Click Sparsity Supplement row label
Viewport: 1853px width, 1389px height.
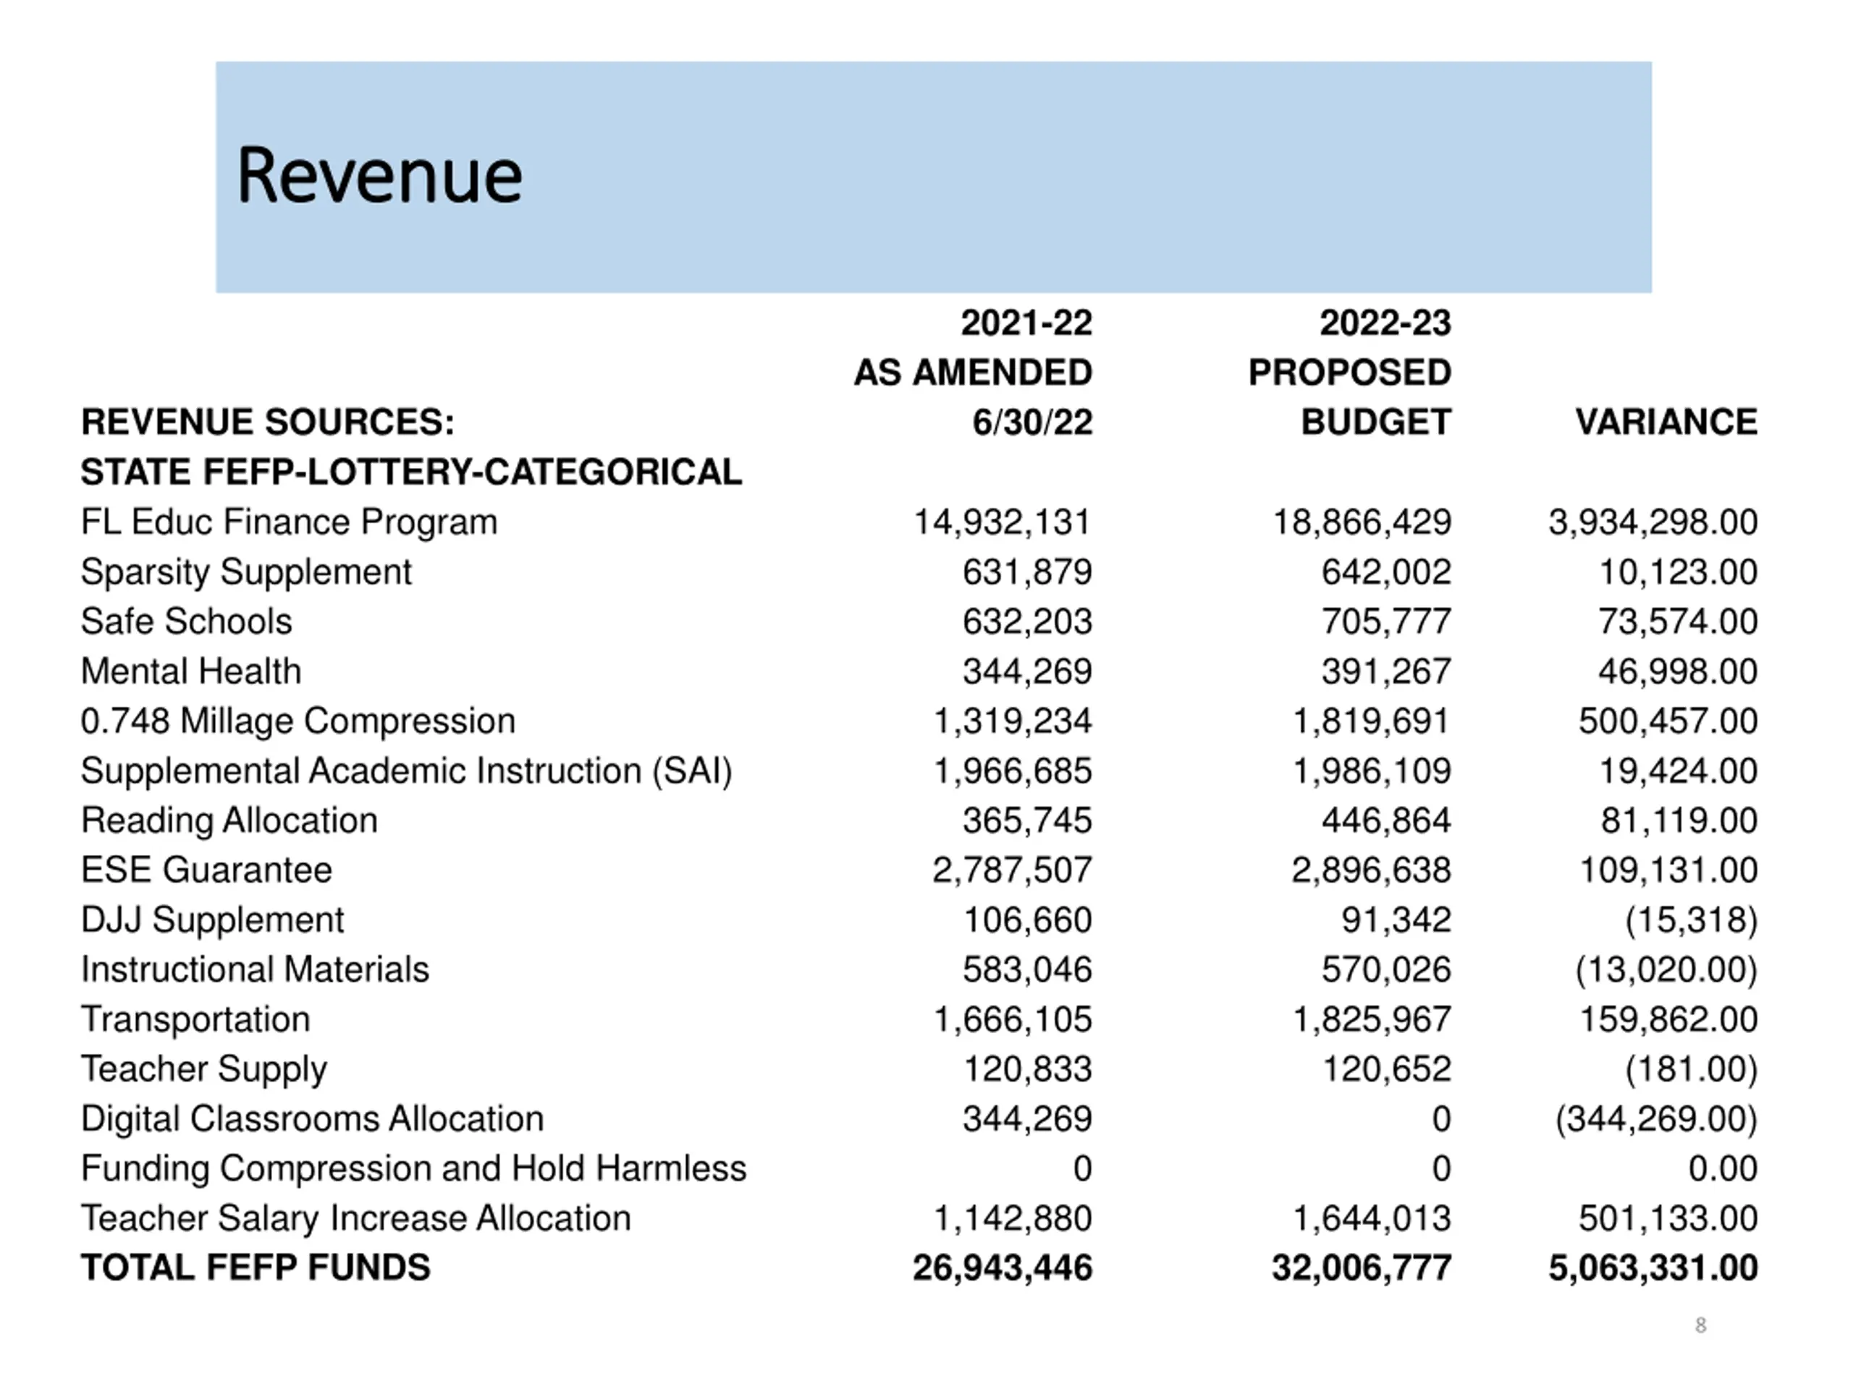246,573
